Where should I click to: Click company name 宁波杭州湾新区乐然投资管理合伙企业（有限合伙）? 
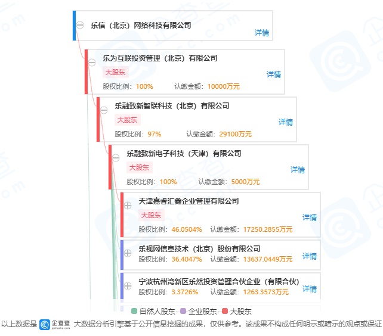point(219,281)
